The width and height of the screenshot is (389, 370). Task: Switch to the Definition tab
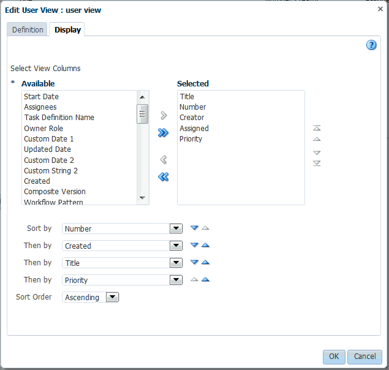coord(28,29)
